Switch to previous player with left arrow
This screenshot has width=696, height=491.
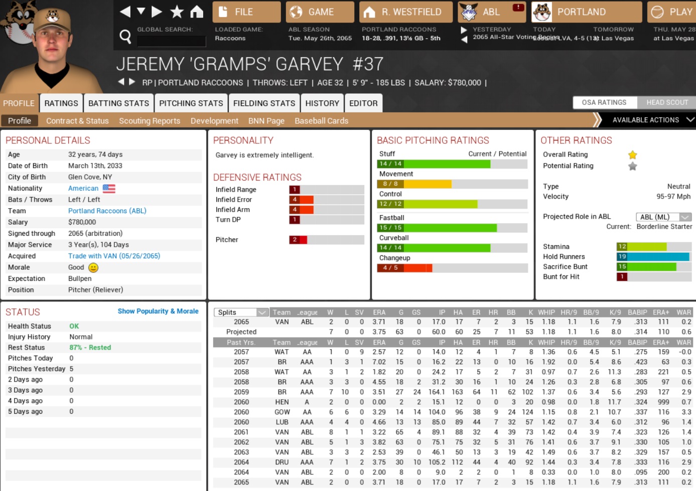[121, 82]
